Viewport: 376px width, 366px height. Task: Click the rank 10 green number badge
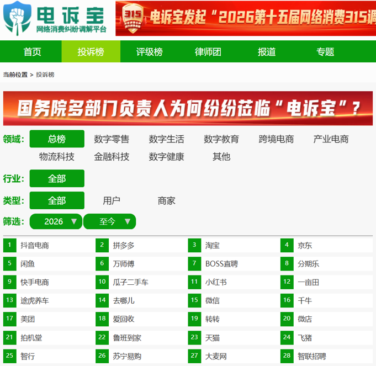(102, 282)
